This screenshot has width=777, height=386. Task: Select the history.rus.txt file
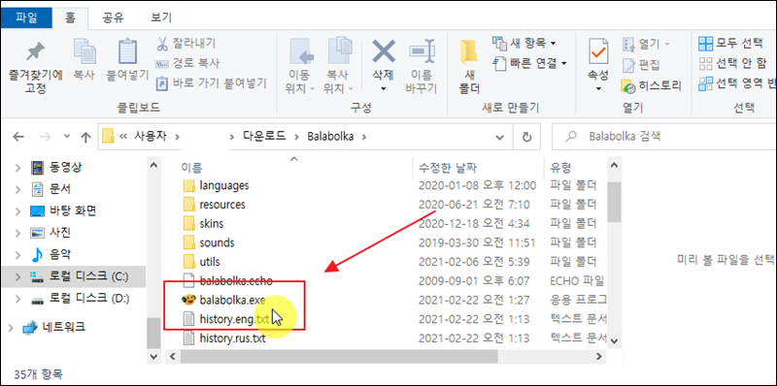tap(232, 338)
